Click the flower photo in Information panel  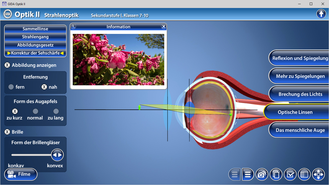pos(118,60)
